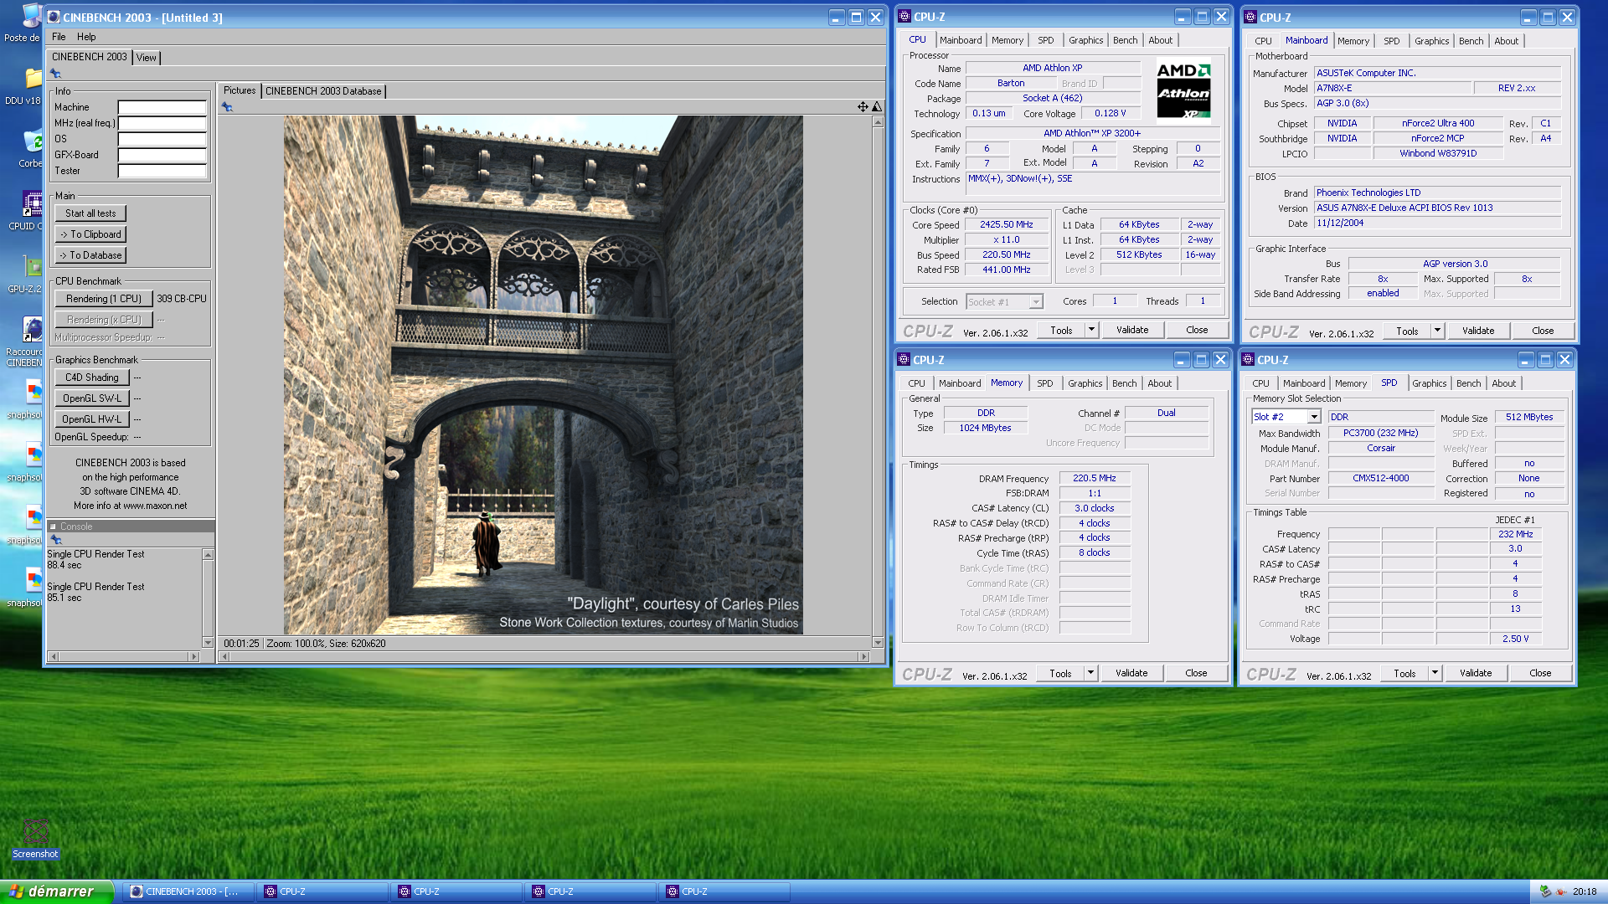Open Tools dropdown arrow in CPU-Z Mainboard window
This screenshot has width=1608, height=904.
pyautogui.click(x=1437, y=331)
